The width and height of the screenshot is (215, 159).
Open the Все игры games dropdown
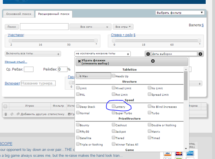[x=123, y=27]
